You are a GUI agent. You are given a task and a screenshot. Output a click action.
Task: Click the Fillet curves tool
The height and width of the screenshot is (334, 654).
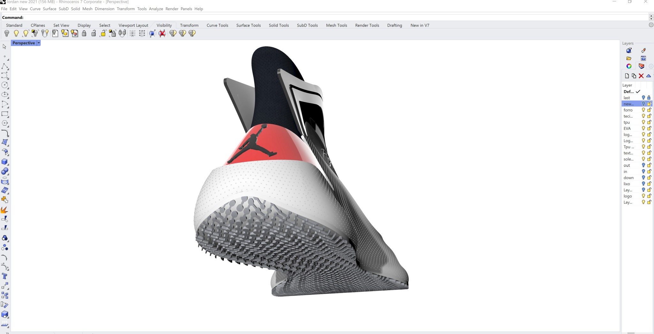5,133
